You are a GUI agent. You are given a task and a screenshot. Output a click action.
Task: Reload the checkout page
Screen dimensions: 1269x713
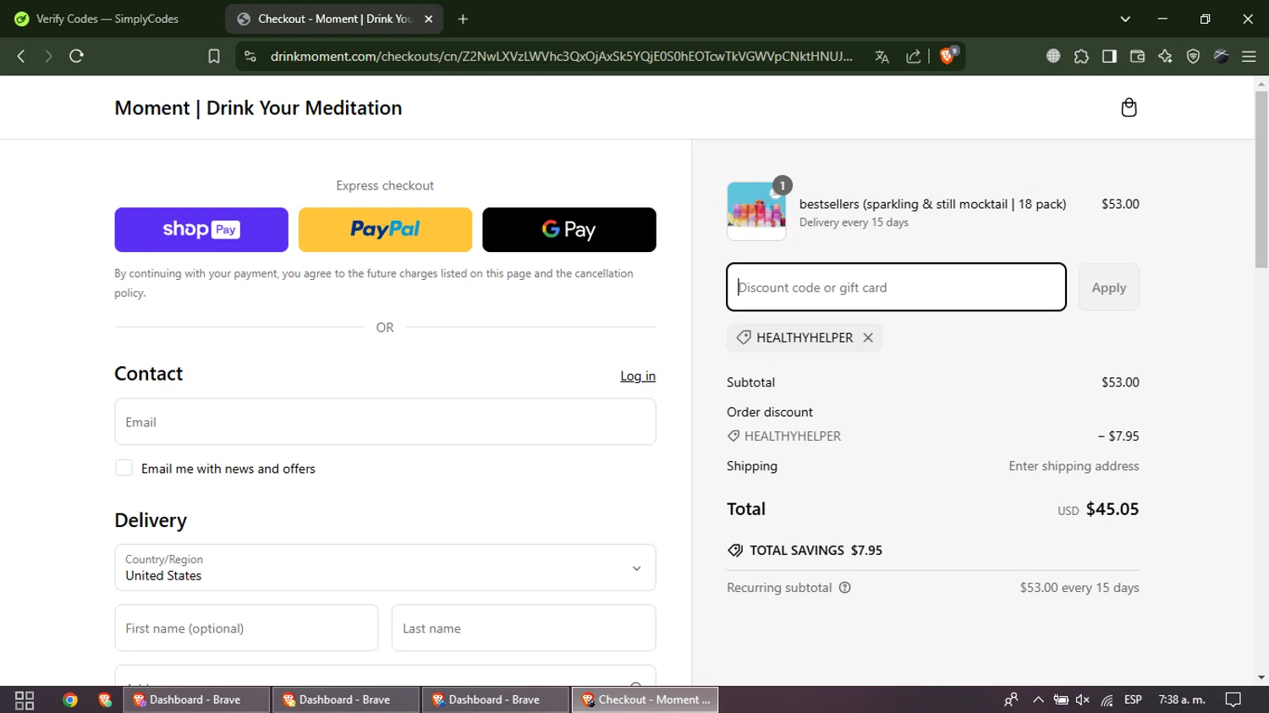[x=76, y=56]
